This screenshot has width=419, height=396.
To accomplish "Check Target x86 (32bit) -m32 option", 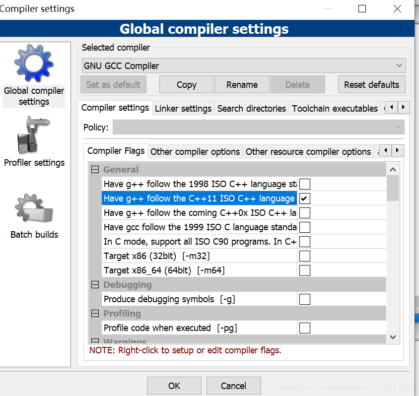I will pos(305,256).
